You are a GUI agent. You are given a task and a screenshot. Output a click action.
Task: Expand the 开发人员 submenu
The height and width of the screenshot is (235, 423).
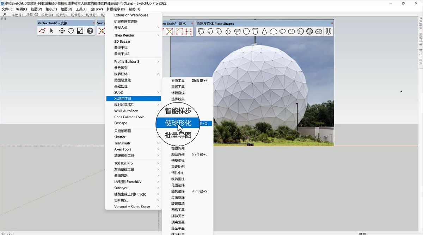tap(134, 27)
